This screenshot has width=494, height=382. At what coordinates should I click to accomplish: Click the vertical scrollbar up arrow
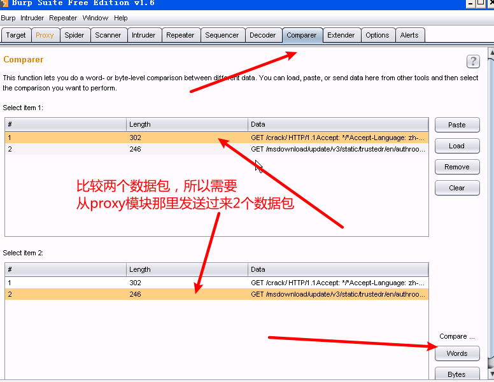click(x=491, y=52)
